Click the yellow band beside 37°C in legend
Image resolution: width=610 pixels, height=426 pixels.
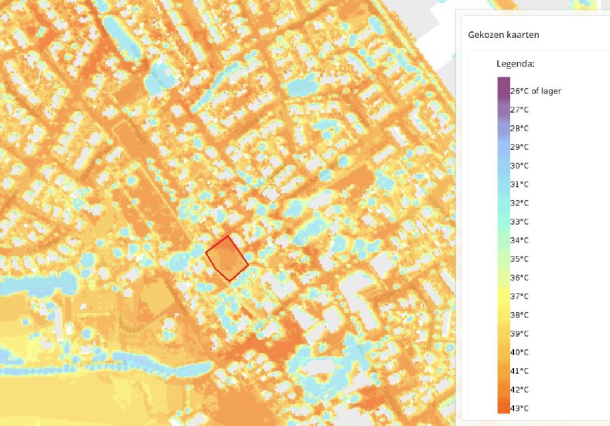(503, 296)
